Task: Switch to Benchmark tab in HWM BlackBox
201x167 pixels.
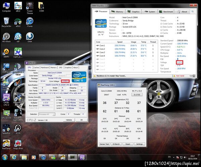Action: click(166, 12)
